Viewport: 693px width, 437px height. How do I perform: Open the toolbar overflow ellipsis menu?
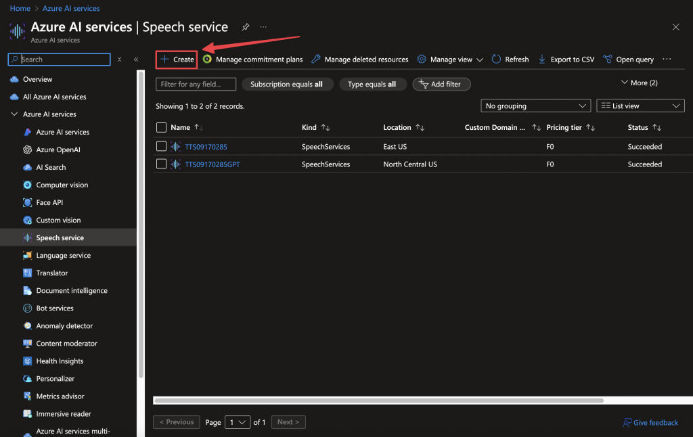coord(667,59)
